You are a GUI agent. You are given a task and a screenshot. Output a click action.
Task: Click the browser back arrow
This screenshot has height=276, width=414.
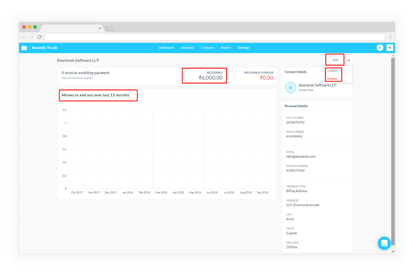pyautogui.click(x=24, y=37)
